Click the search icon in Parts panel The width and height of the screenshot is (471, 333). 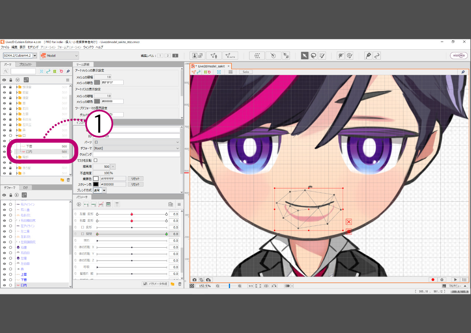tap(6, 71)
